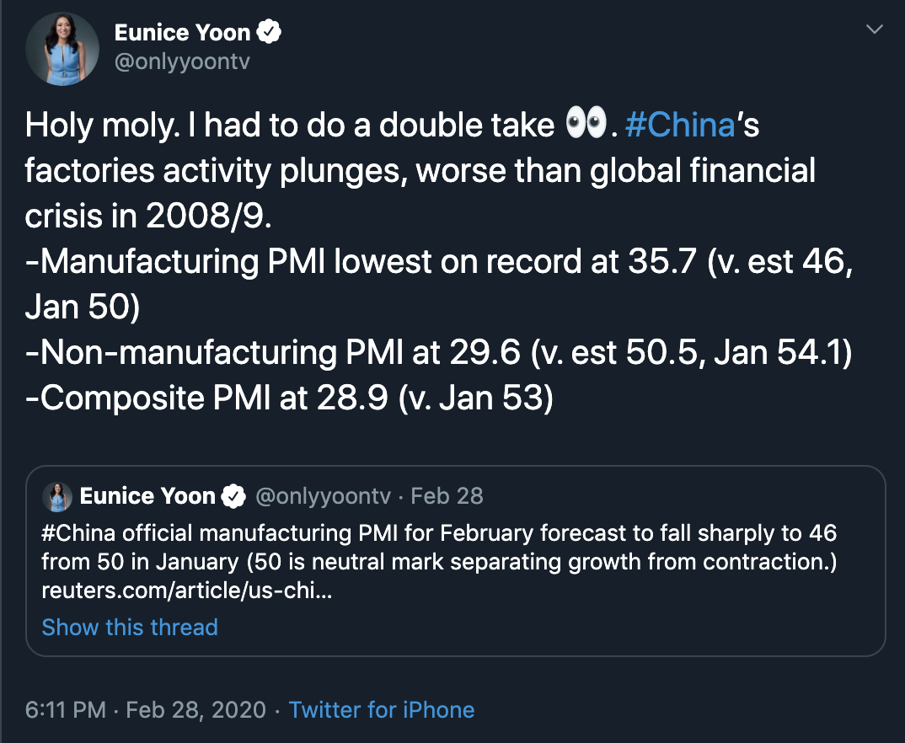This screenshot has width=905, height=743.
Task: Click the verified badge inside the quoted tweet
Action: (233, 497)
